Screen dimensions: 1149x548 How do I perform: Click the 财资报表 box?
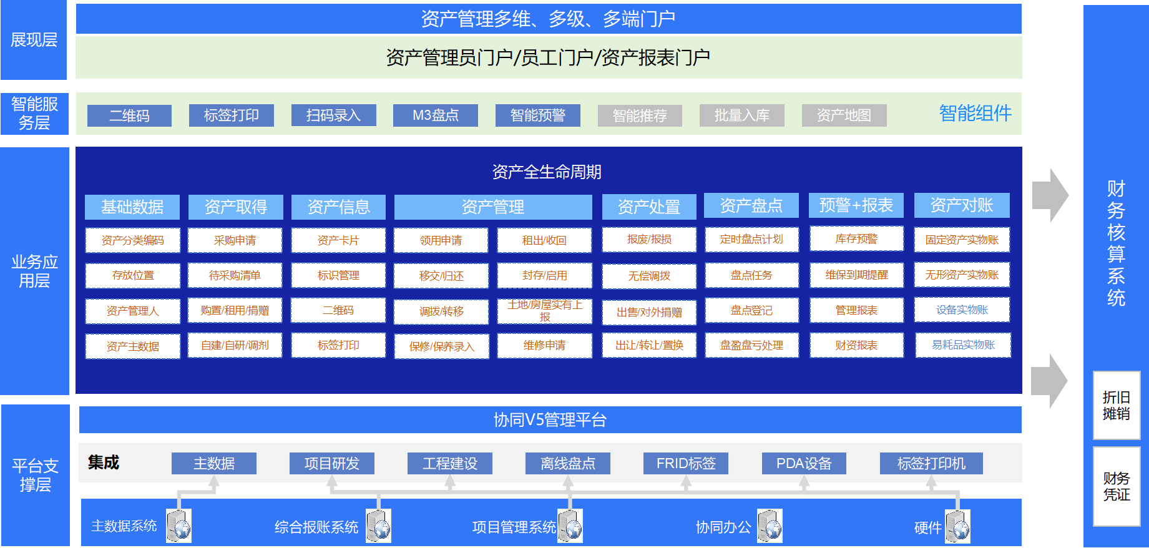click(x=856, y=345)
